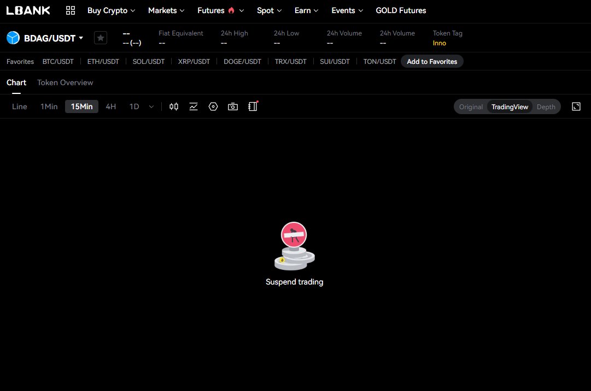Expand the Markets dropdown menu
Screen dimensions: 591x391
166,10
